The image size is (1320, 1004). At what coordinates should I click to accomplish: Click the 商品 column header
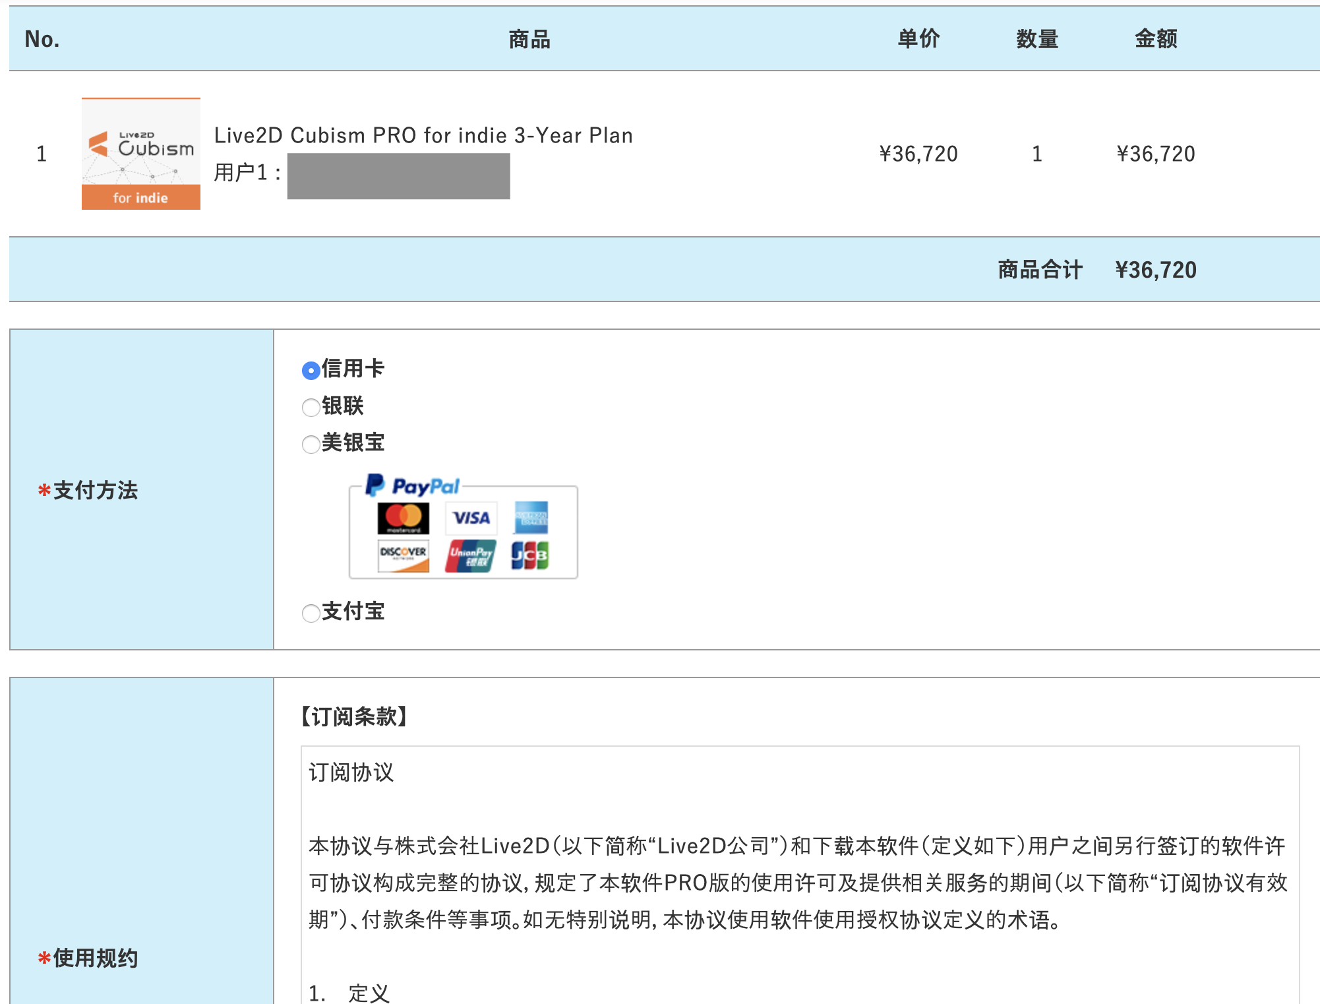[x=529, y=39]
